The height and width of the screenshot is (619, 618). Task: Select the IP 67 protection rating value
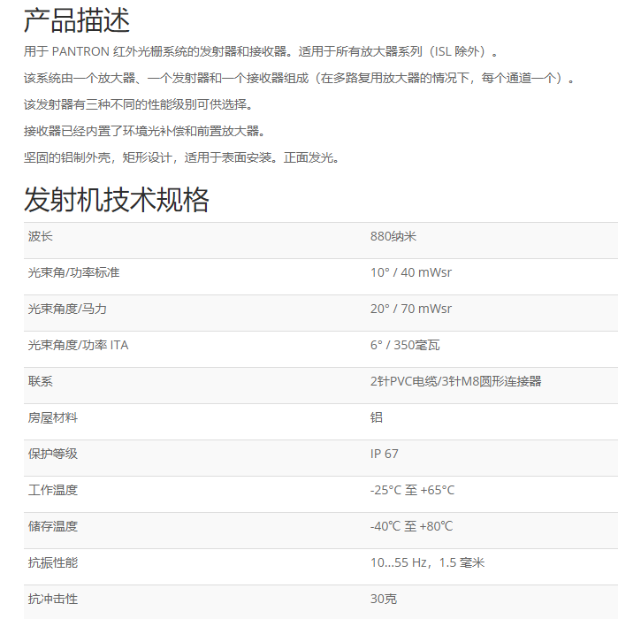[x=385, y=454]
